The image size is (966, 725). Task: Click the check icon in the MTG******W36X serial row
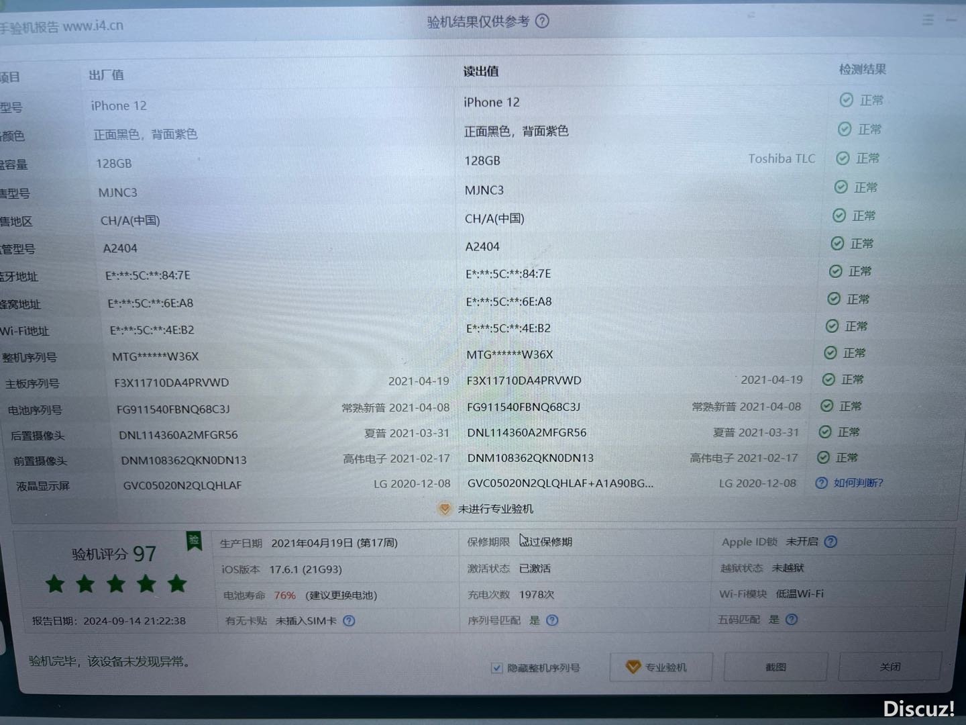coord(830,352)
